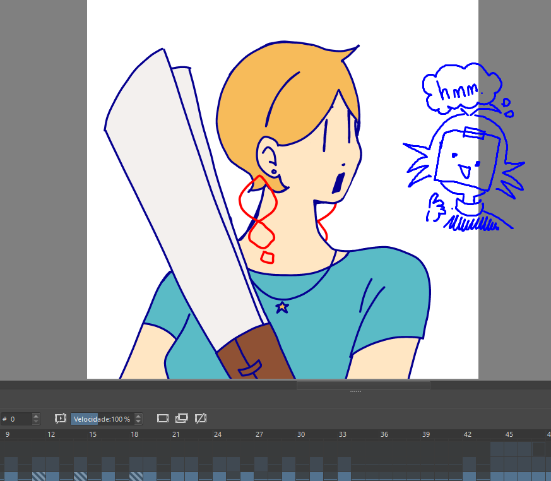Screen dimensions: 551x481
Task: Toggle the drop frames icon
Action: 61,419
